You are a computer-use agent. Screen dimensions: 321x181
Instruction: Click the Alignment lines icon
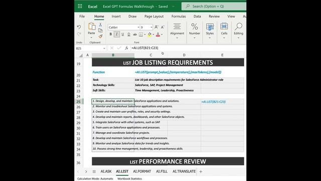coord(177,27)
